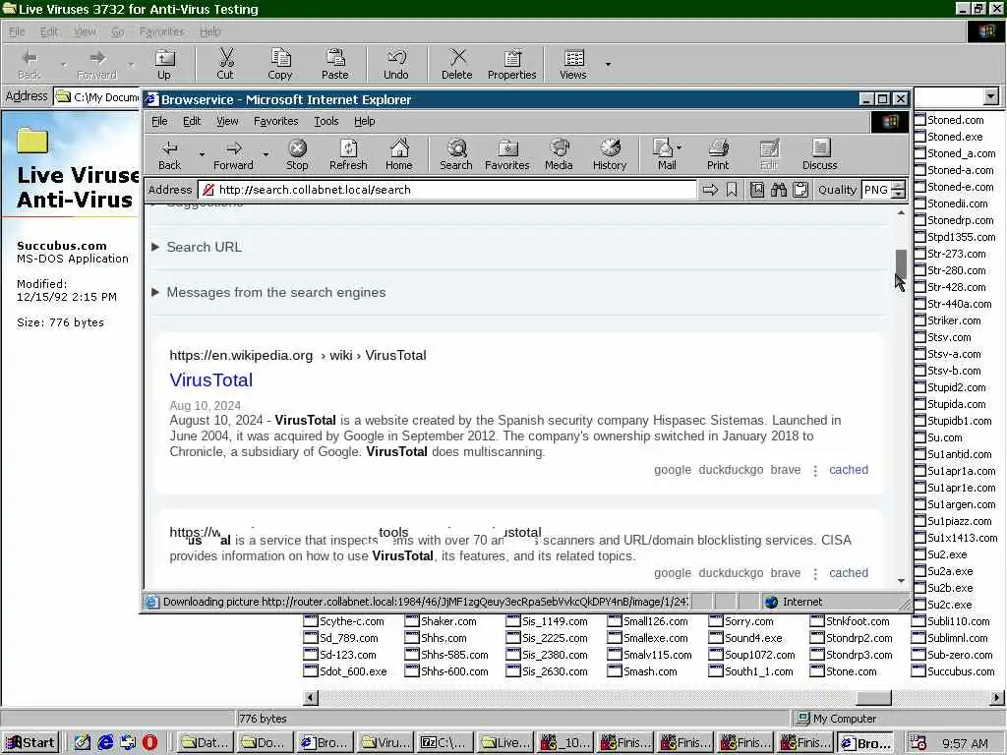Open cached link for the CISA result
1007x755 pixels.
point(849,573)
